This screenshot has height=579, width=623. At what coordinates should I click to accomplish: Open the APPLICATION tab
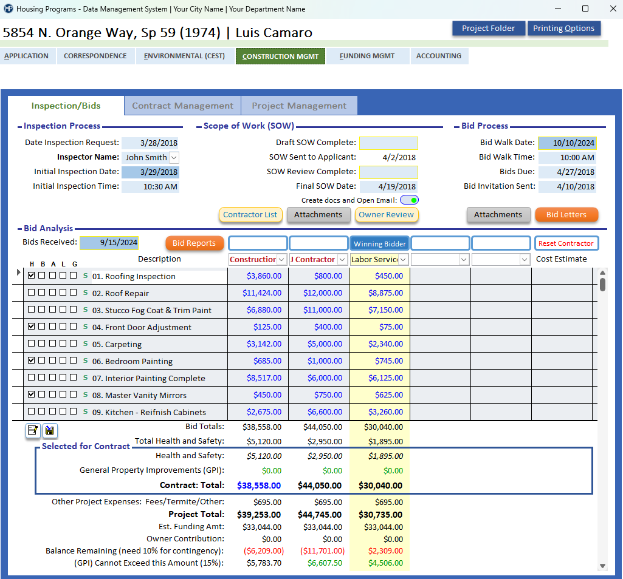[27, 56]
